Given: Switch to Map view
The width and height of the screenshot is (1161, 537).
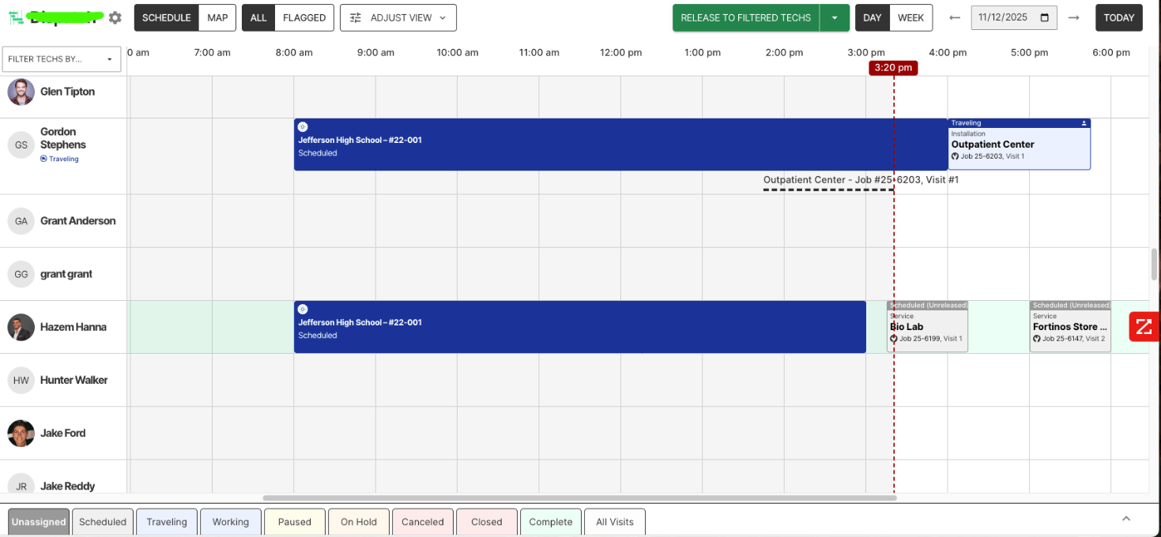Looking at the screenshot, I should coord(217,17).
